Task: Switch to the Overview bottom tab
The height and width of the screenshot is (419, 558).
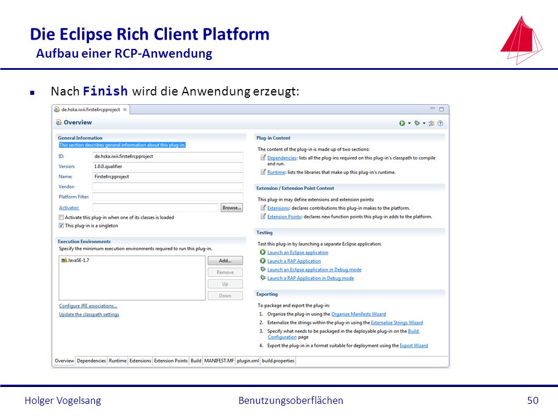Action: pyautogui.click(x=65, y=361)
